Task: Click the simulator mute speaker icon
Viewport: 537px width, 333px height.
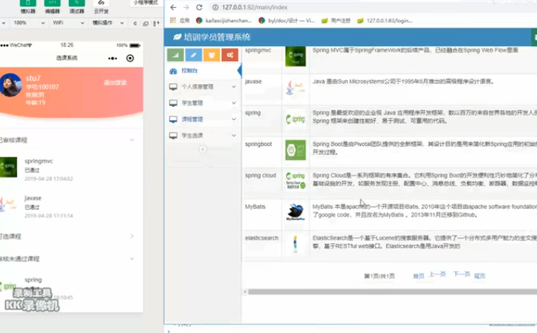Action: tap(135, 23)
